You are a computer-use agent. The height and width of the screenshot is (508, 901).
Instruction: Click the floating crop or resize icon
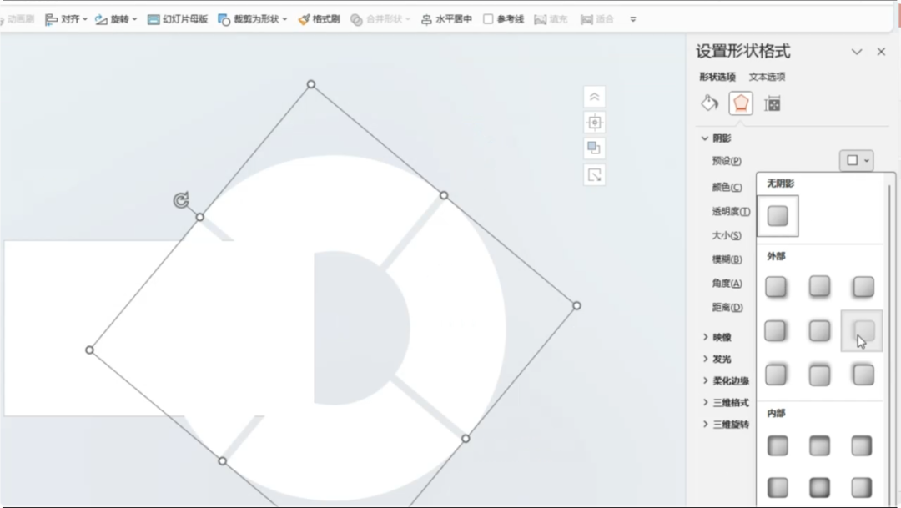pos(595,174)
